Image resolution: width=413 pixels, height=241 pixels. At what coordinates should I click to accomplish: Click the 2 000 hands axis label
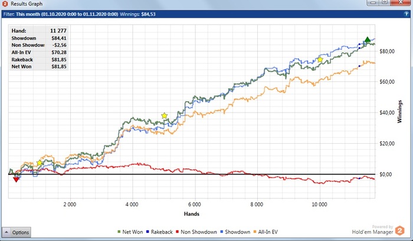coord(70,204)
